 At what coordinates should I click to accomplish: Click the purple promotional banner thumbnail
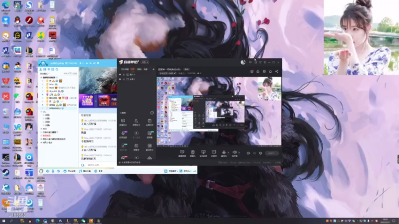coord(87,101)
